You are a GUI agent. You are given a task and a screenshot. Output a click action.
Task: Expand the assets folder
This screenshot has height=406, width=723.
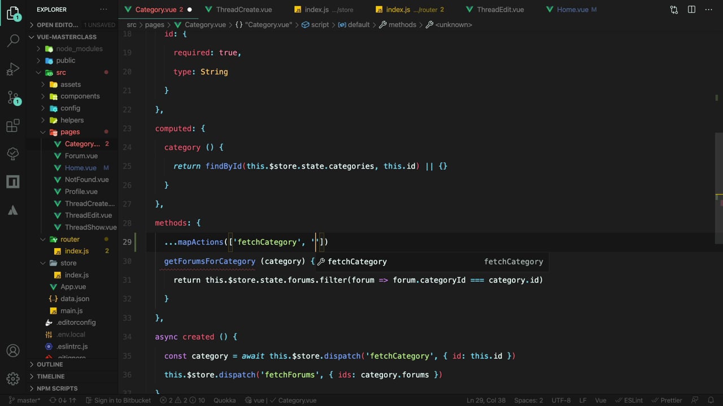tap(71, 85)
